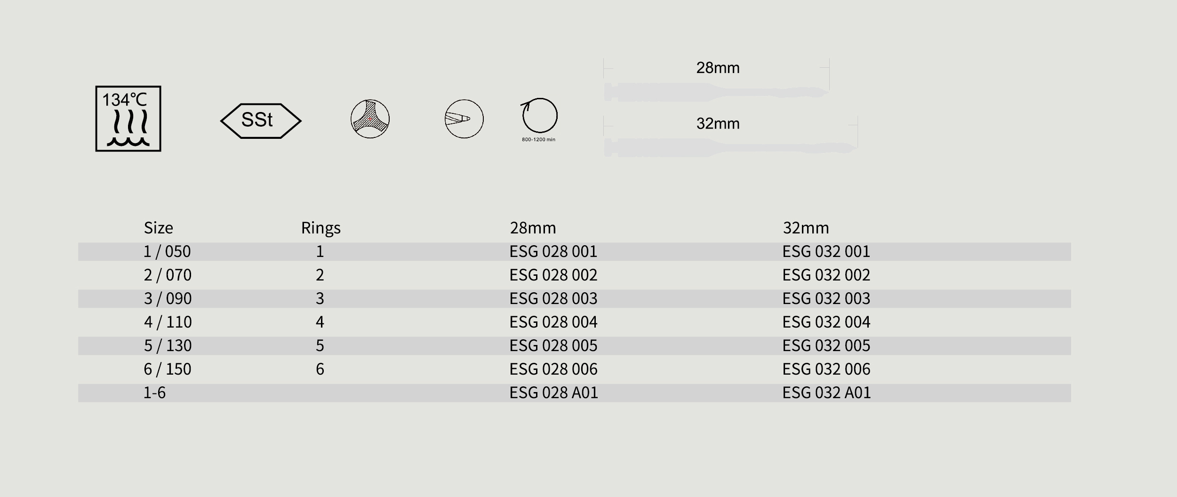Click the hatched triangular cross-section icon

(370, 119)
